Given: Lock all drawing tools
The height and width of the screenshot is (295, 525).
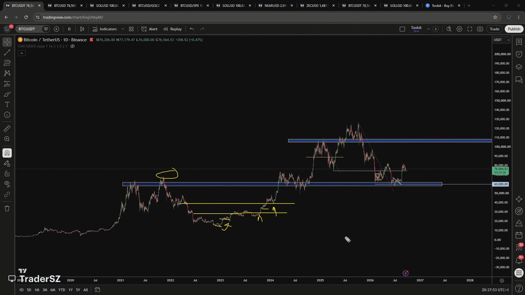Looking at the screenshot, I should 7,174.
